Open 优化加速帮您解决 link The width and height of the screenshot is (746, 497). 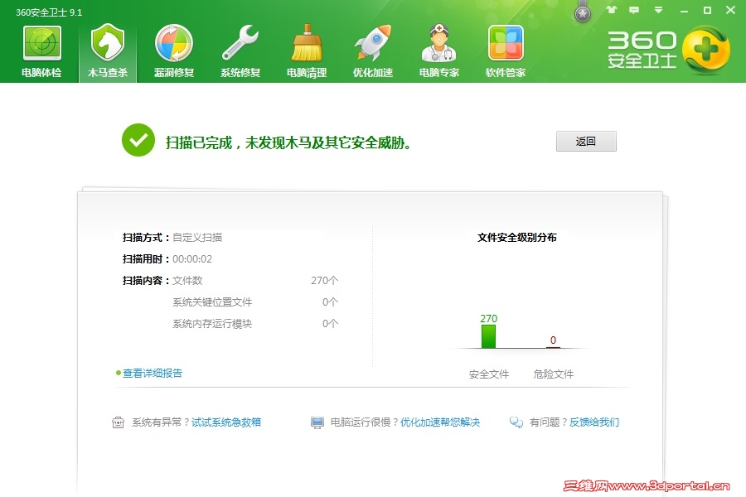tap(440, 422)
